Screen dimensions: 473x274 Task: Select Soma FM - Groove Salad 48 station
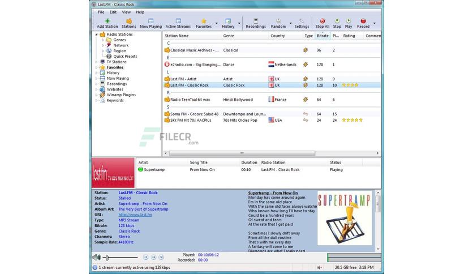(272, 114)
